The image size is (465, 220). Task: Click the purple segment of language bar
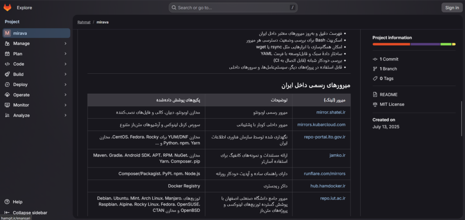(x=425, y=44)
